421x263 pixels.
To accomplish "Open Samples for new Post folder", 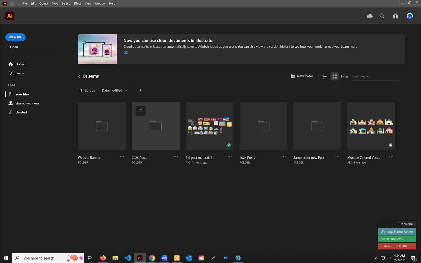I will (317, 126).
